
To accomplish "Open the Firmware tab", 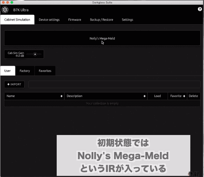I will (74, 19).
